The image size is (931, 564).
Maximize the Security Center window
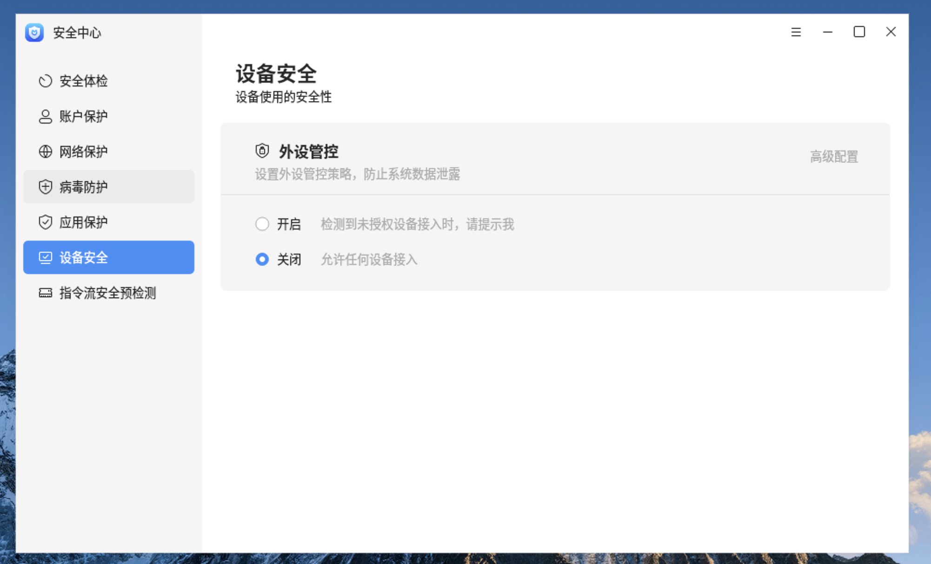[x=859, y=32]
